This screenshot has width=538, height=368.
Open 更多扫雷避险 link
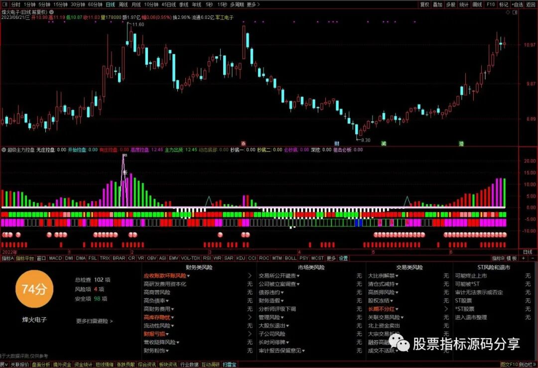click(94, 321)
